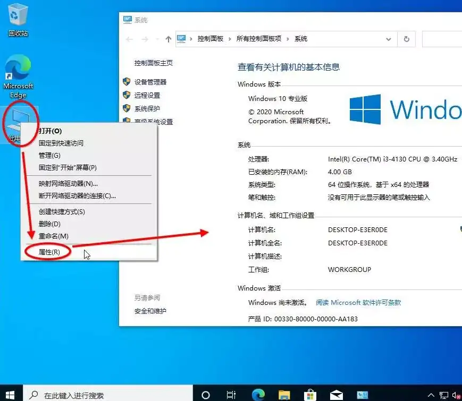The width and height of the screenshot is (462, 401).
Task: Go up one level with up arrow
Action: coord(169,39)
